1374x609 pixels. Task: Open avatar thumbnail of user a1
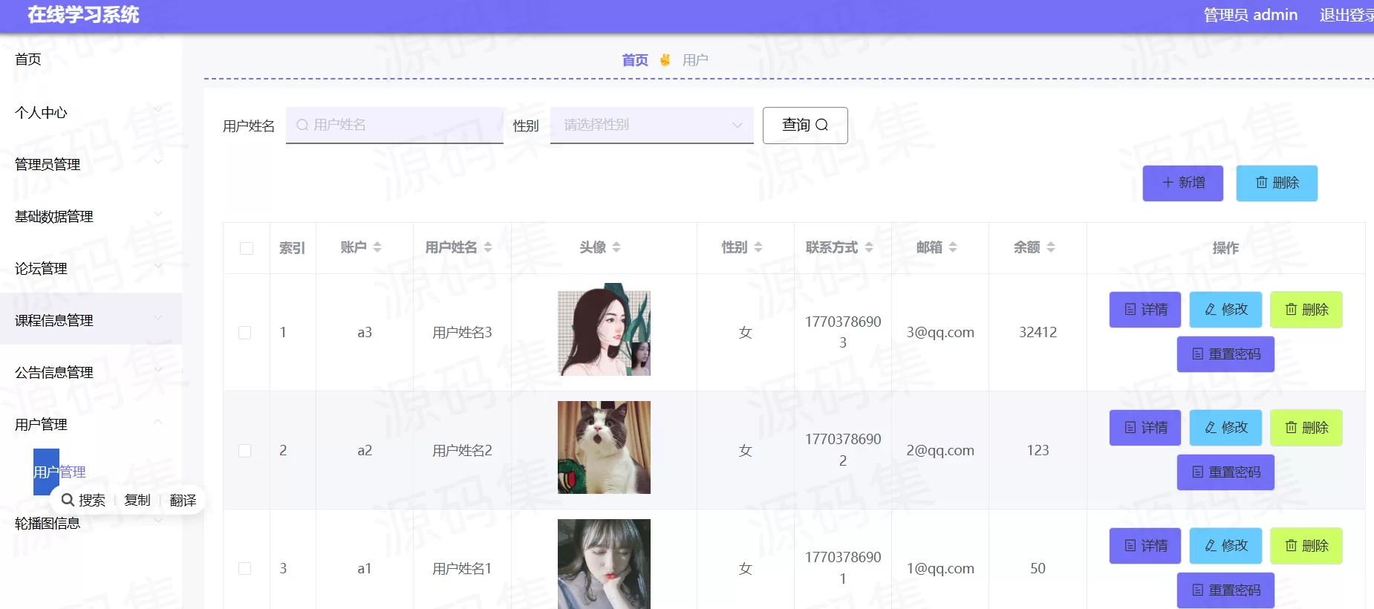point(604,564)
